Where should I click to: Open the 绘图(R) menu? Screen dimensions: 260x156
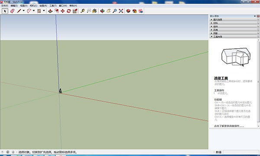pyautogui.click(x=43, y=6)
